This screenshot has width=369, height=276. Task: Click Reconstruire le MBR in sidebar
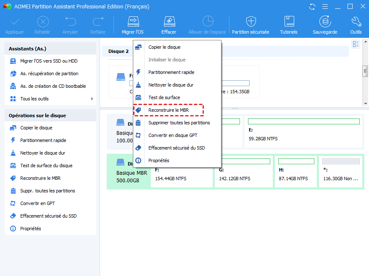point(40,178)
